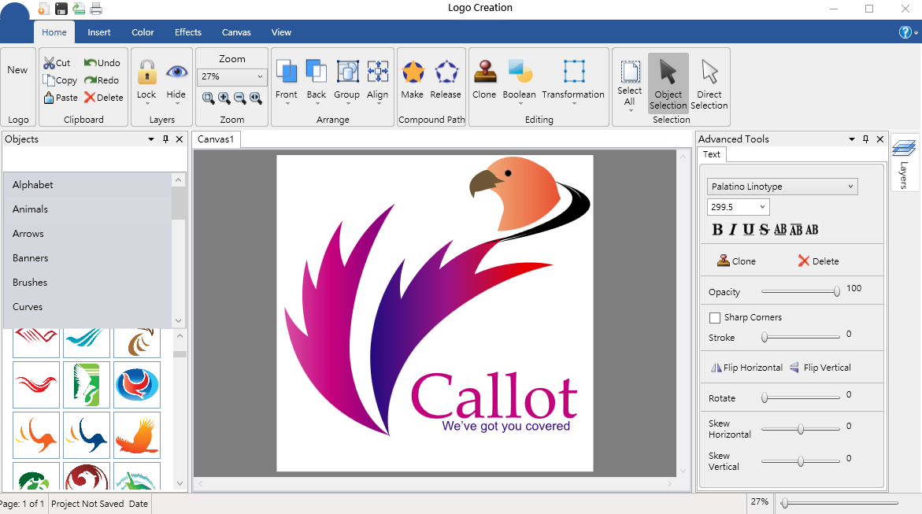Open the Boolean operations tool
The width and height of the screenshot is (922, 514).
click(x=520, y=80)
